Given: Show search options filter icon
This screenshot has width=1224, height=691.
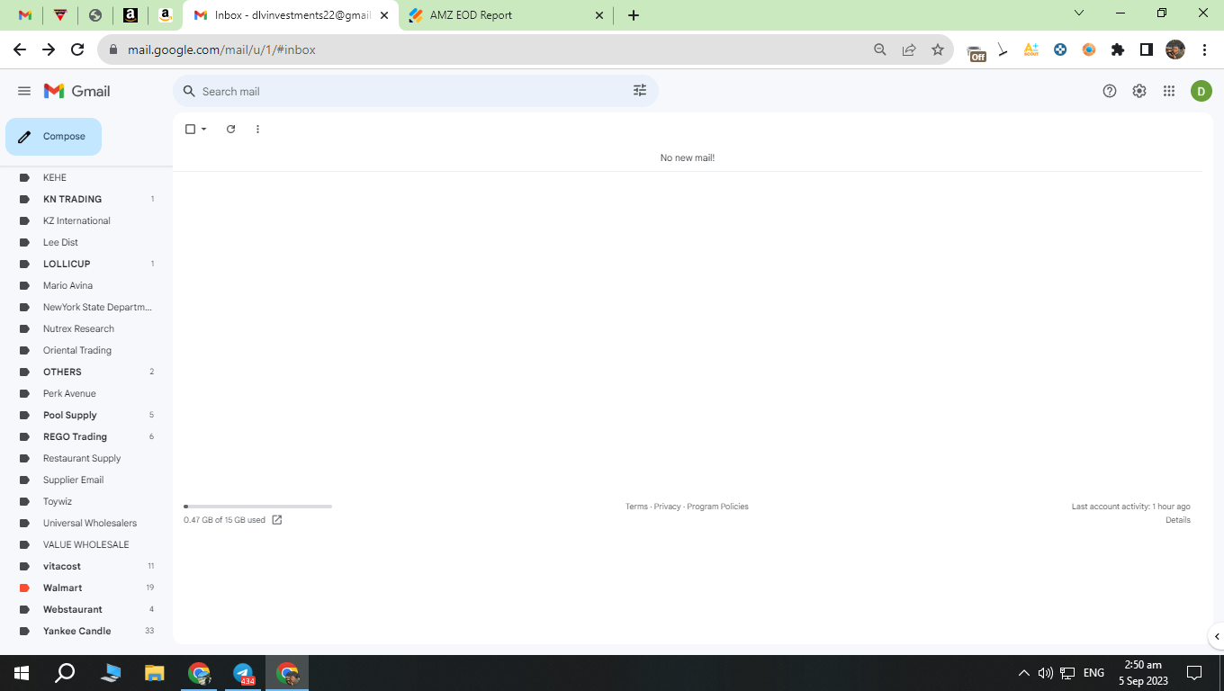Looking at the screenshot, I should point(640,91).
